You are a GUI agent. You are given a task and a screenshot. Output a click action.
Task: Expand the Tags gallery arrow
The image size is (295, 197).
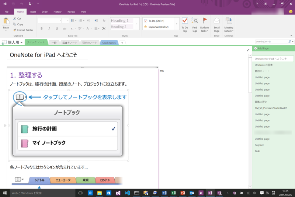177,24
